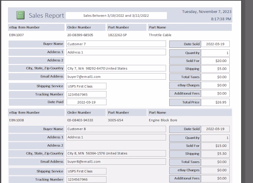The image size is (253, 183).
Task: Click the Sold For value $20.00
Action: (x=215, y=61)
